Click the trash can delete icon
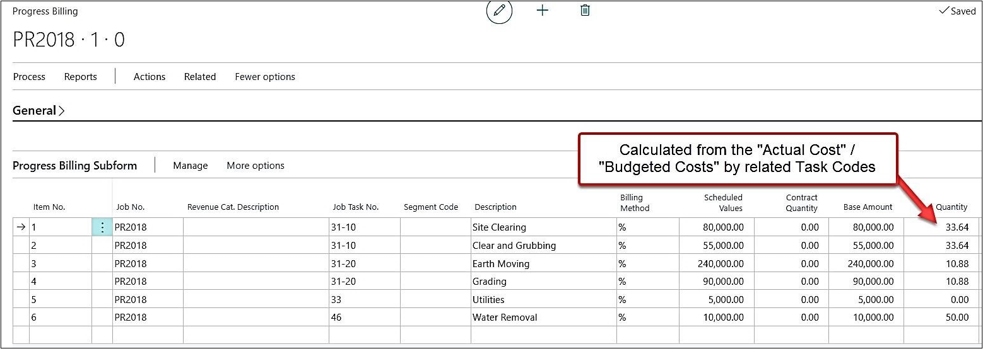This screenshot has width=983, height=349. click(x=585, y=11)
